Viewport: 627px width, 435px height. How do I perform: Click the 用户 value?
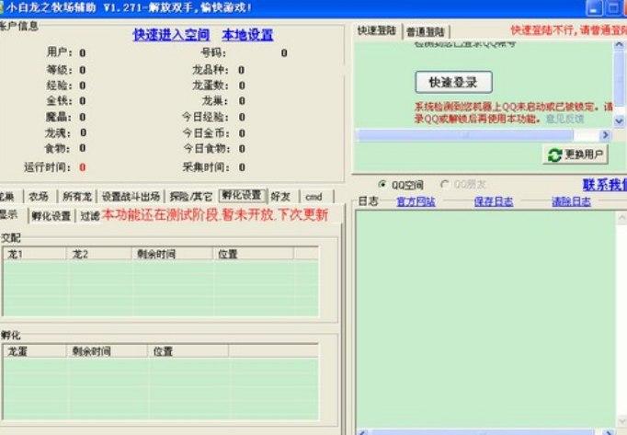point(82,52)
